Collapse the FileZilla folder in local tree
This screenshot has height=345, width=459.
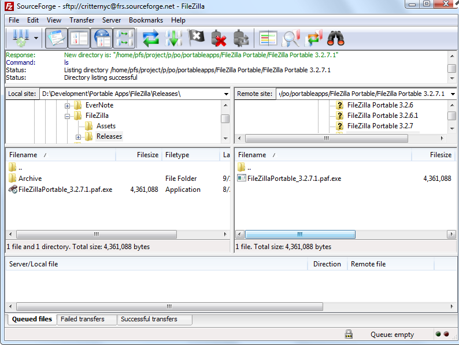tap(67, 117)
